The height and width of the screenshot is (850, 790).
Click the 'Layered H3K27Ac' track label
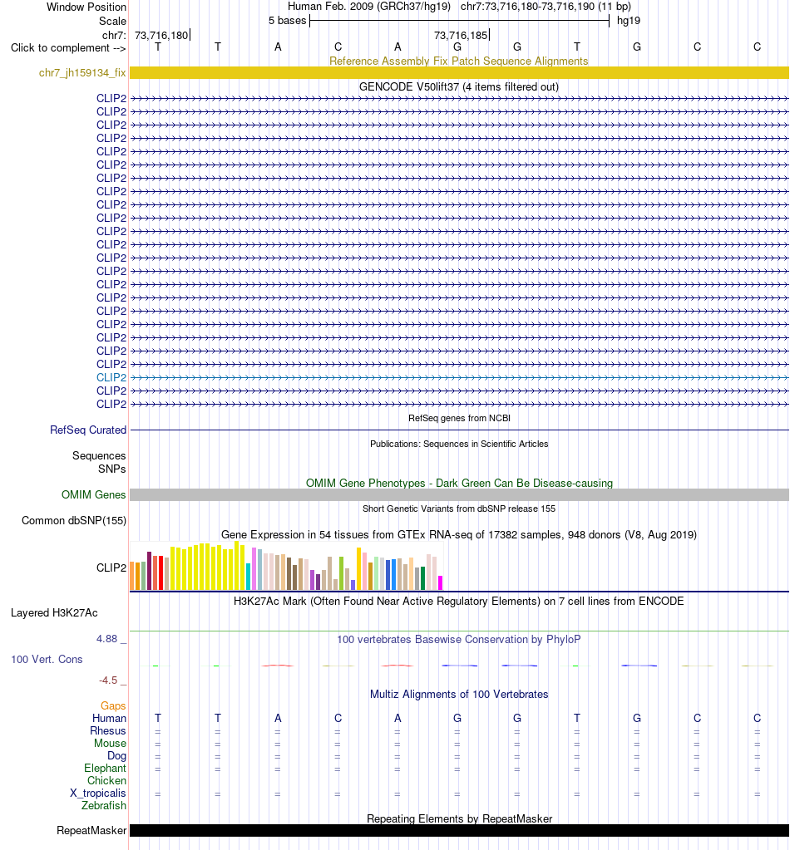click(54, 613)
